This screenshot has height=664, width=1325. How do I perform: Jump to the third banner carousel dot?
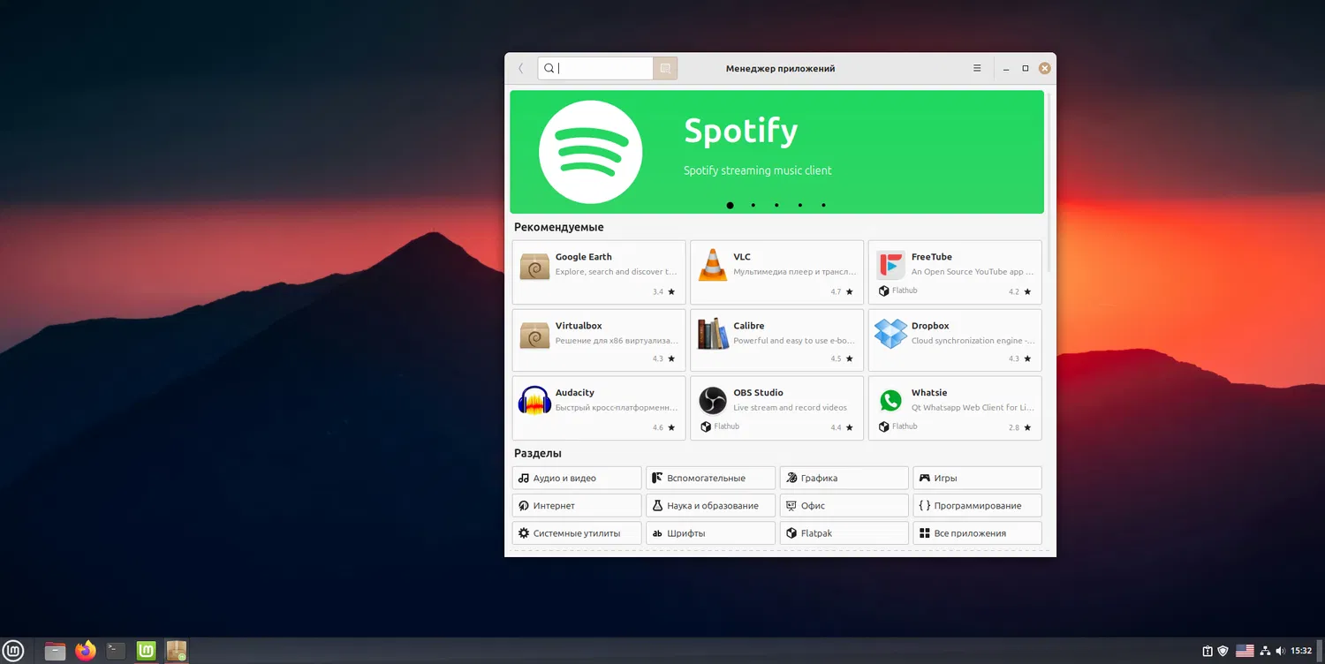(776, 205)
